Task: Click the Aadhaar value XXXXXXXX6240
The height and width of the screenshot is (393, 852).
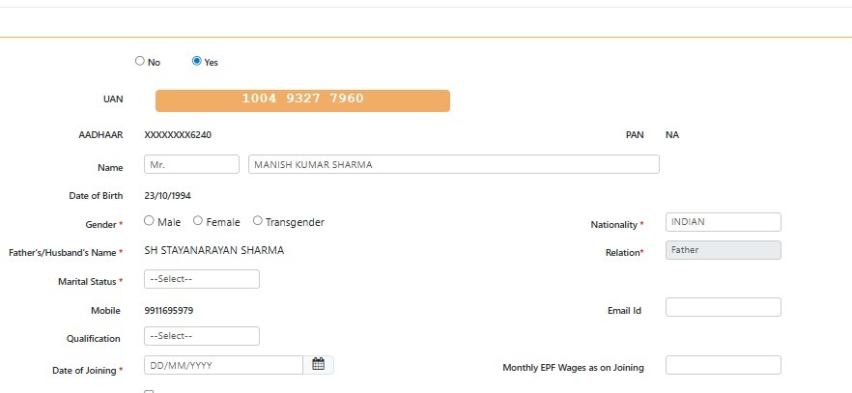Action: coord(178,135)
